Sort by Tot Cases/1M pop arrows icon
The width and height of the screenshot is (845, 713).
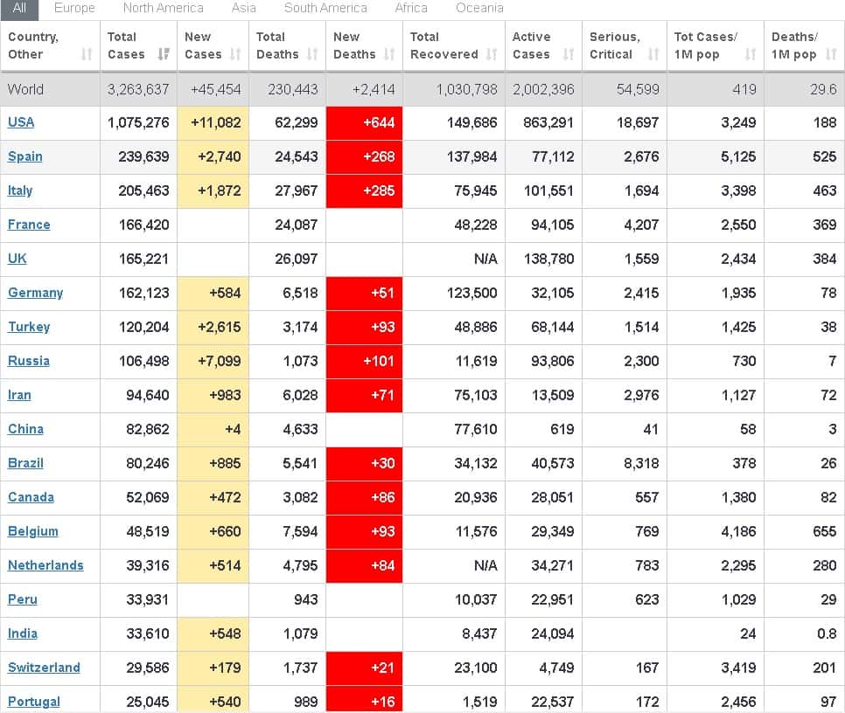coord(751,54)
